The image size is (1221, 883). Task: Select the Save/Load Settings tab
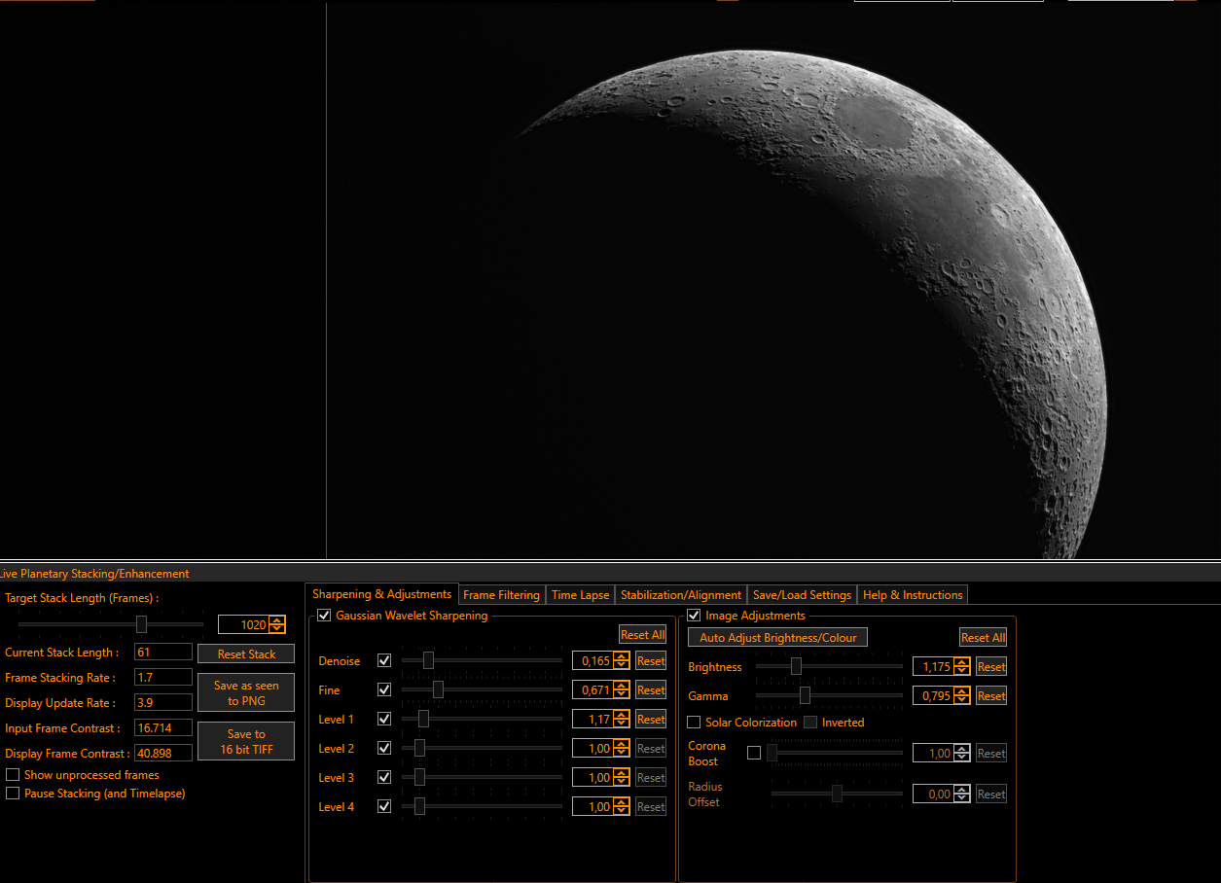tap(803, 595)
